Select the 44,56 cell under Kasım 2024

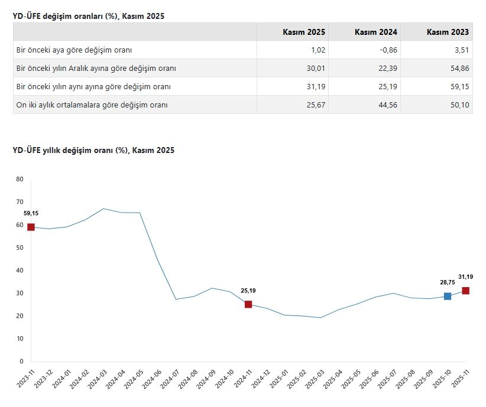pyautogui.click(x=387, y=105)
